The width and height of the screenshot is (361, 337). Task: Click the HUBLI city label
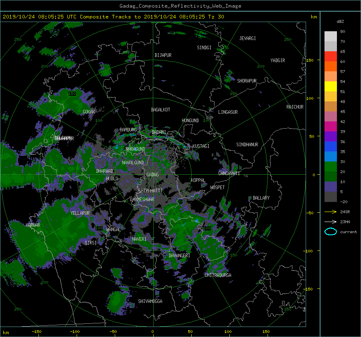click(x=112, y=179)
